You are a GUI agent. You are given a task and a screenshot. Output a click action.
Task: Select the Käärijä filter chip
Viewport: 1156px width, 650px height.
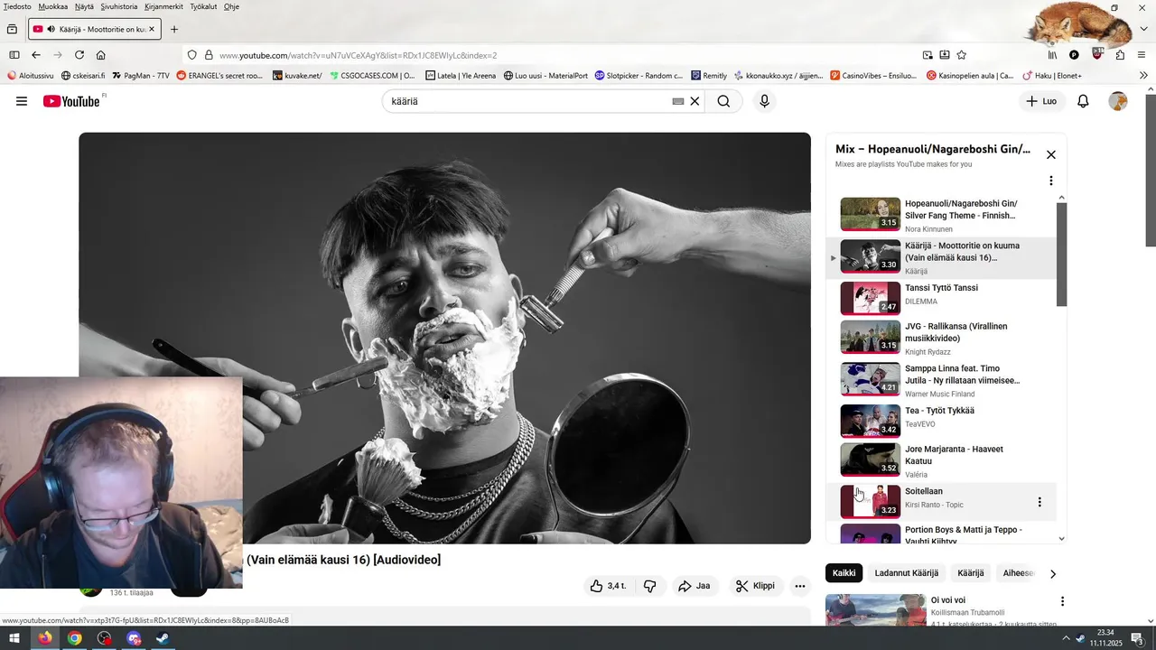[x=971, y=573]
